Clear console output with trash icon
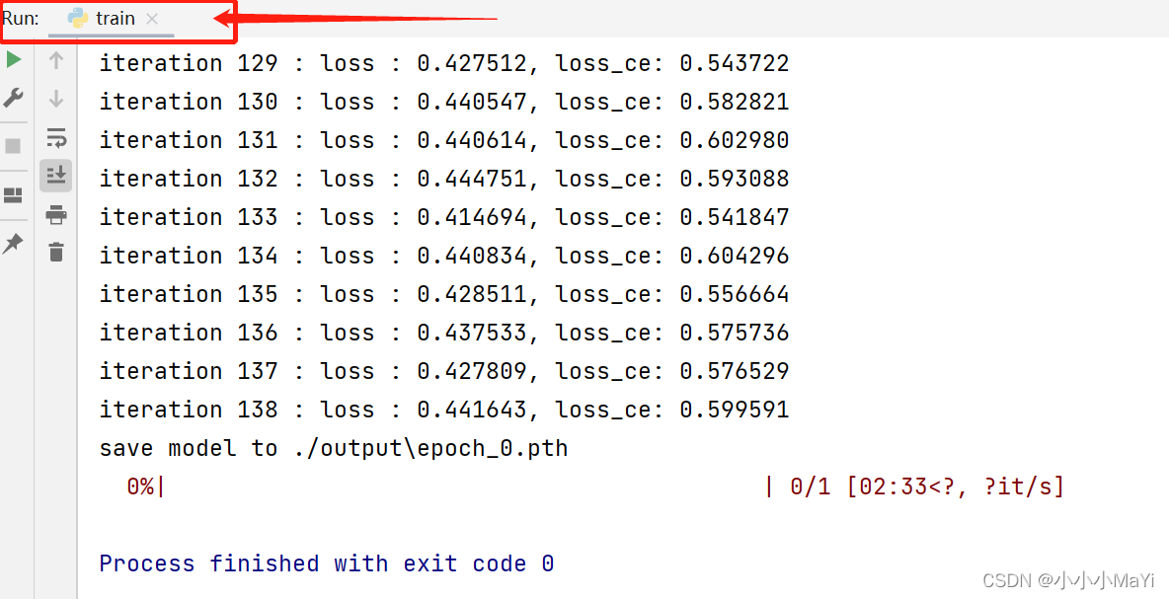Screen dimensions: 1169x599 [x=56, y=252]
